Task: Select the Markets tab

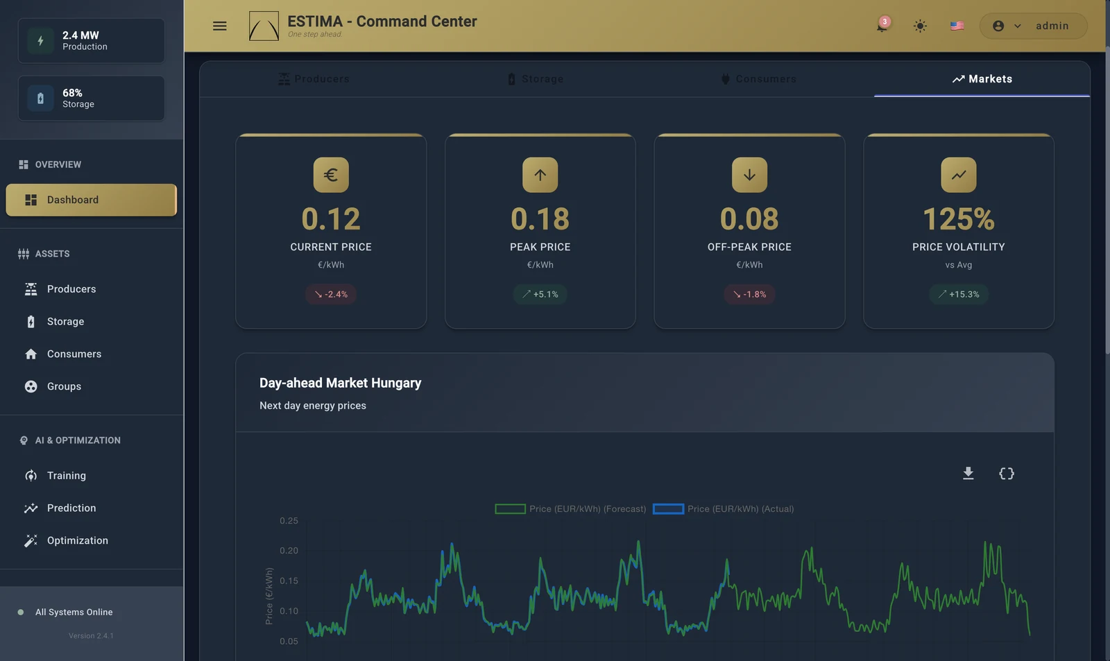Action: pos(982,79)
